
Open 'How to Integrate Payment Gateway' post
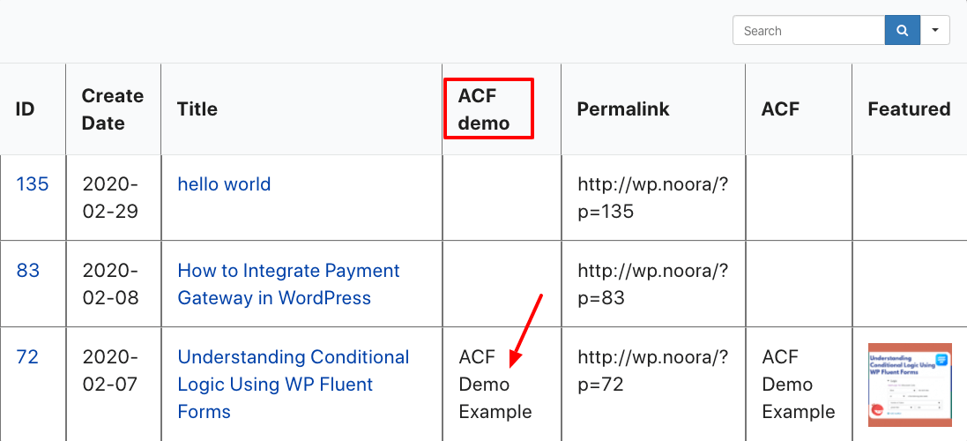tap(288, 284)
